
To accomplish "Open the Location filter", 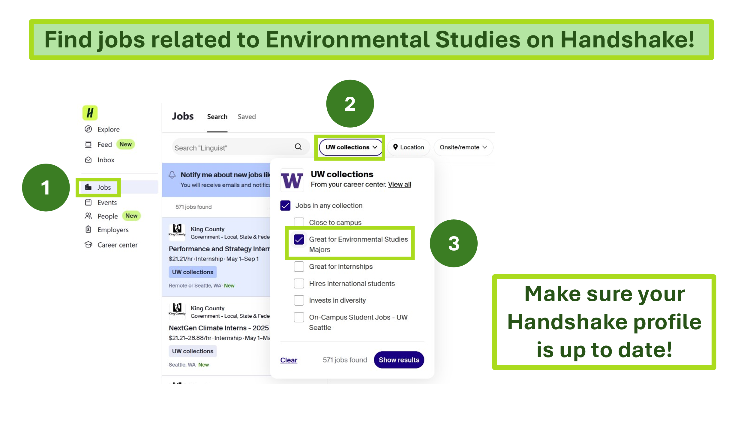I will point(408,147).
